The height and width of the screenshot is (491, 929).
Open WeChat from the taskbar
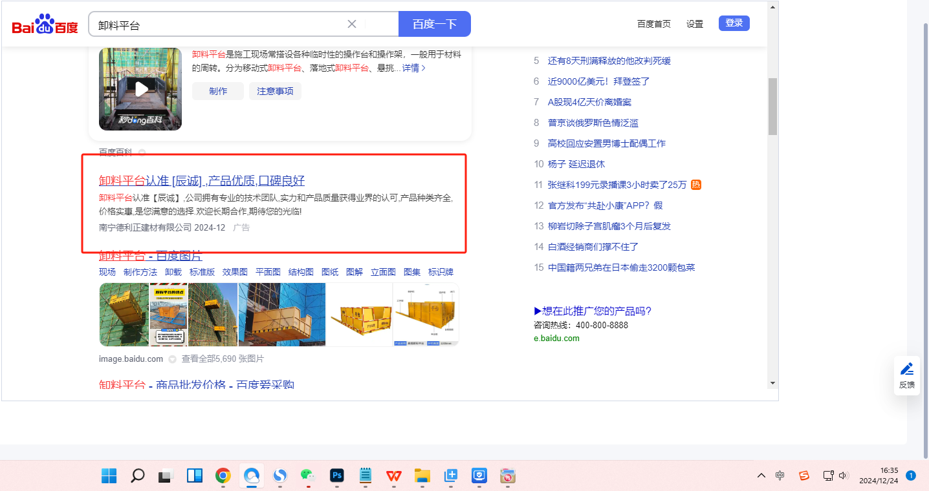[x=308, y=476]
